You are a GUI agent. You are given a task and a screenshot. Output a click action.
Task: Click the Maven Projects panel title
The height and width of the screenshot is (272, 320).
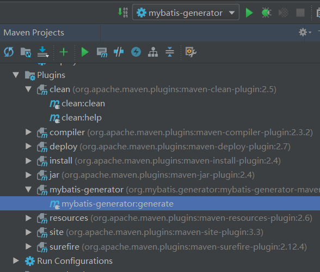point(34,33)
